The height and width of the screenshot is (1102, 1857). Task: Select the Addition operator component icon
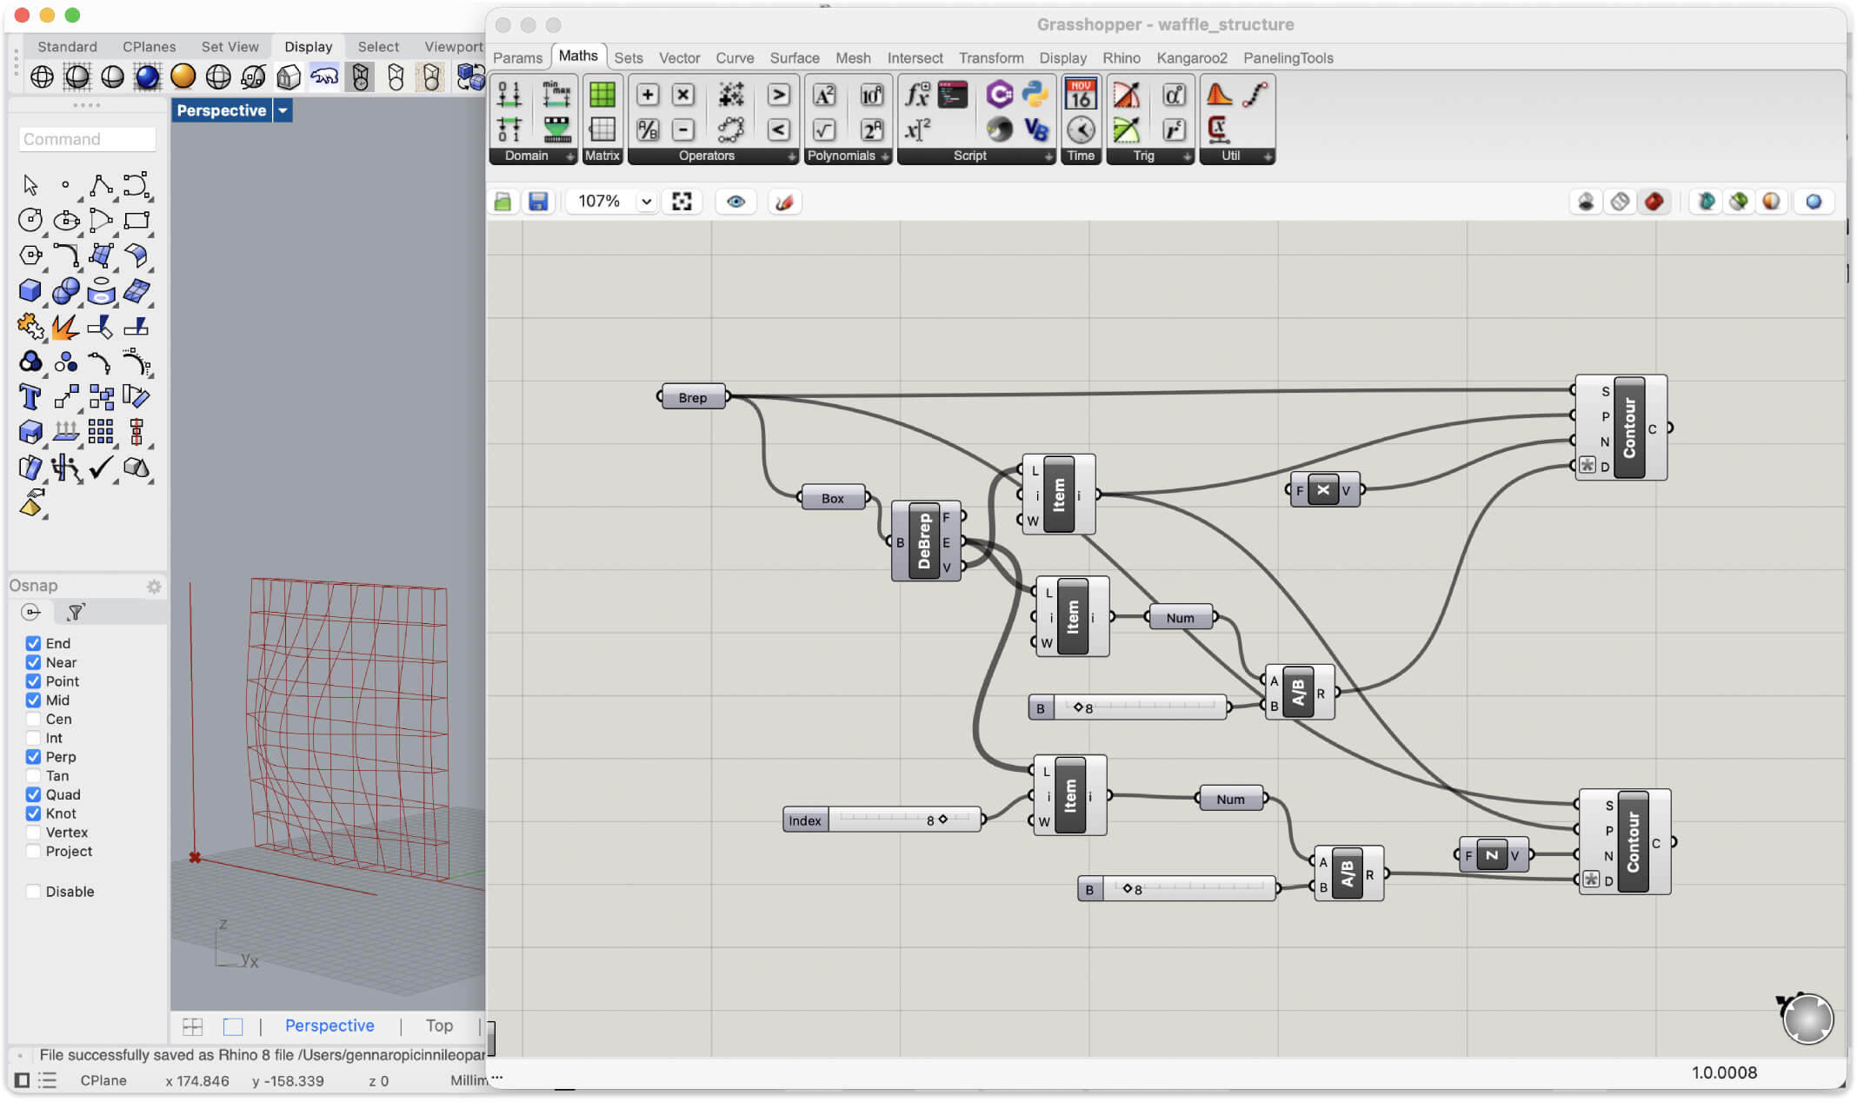(x=647, y=94)
